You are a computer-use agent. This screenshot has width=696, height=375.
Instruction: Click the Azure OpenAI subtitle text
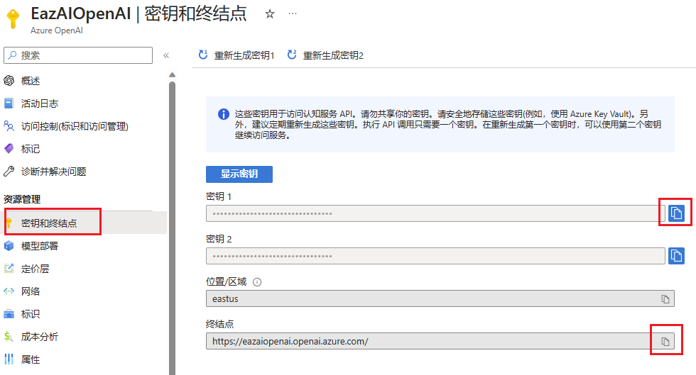click(56, 30)
